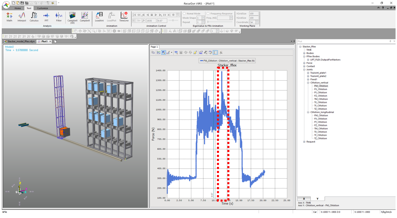Click the plot legend FM_CMotion - CMotion_vertical entry

[227, 61]
